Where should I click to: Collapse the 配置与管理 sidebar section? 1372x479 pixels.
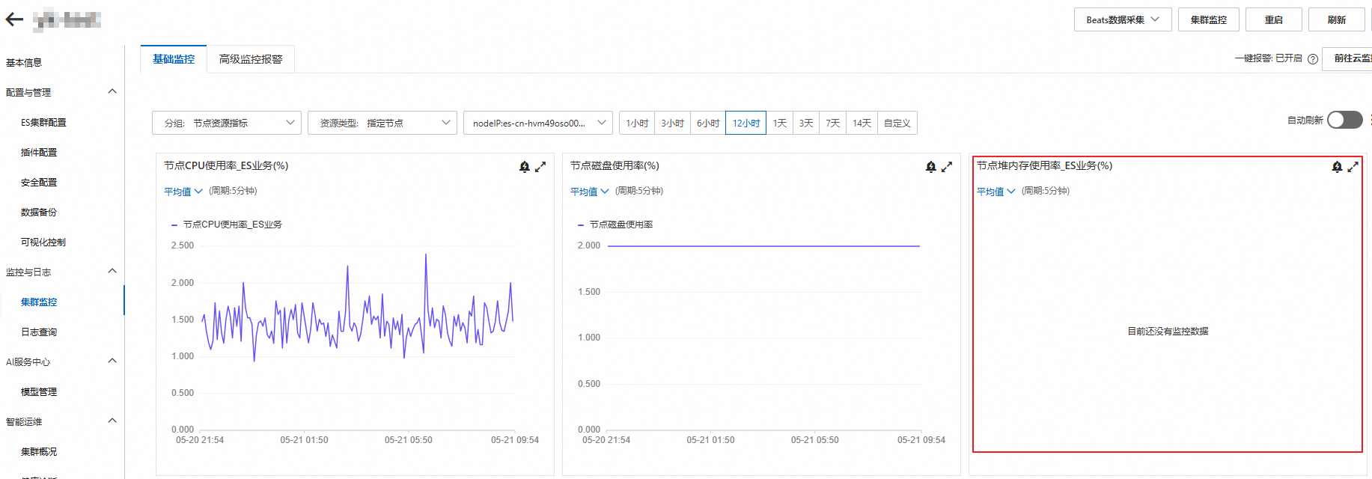(x=112, y=91)
